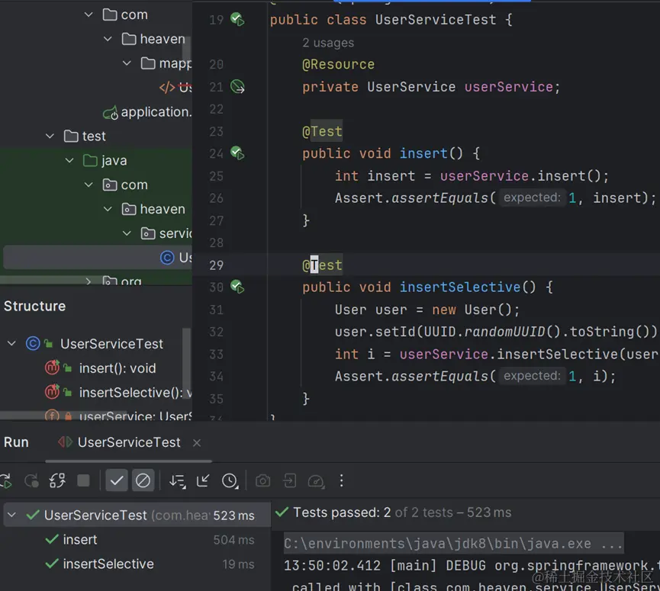Collapse UserServiceTest in Structure panel
660x591 pixels.
click(x=11, y=344)
